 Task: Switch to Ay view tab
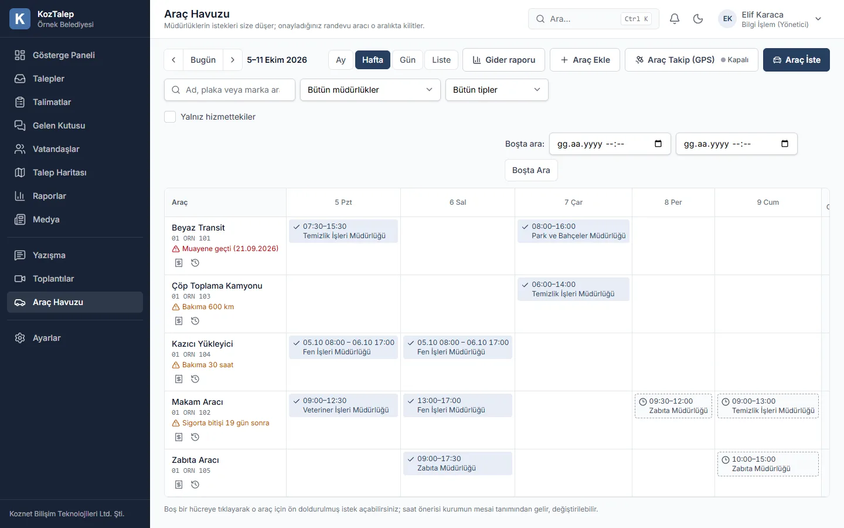(341, 60)
